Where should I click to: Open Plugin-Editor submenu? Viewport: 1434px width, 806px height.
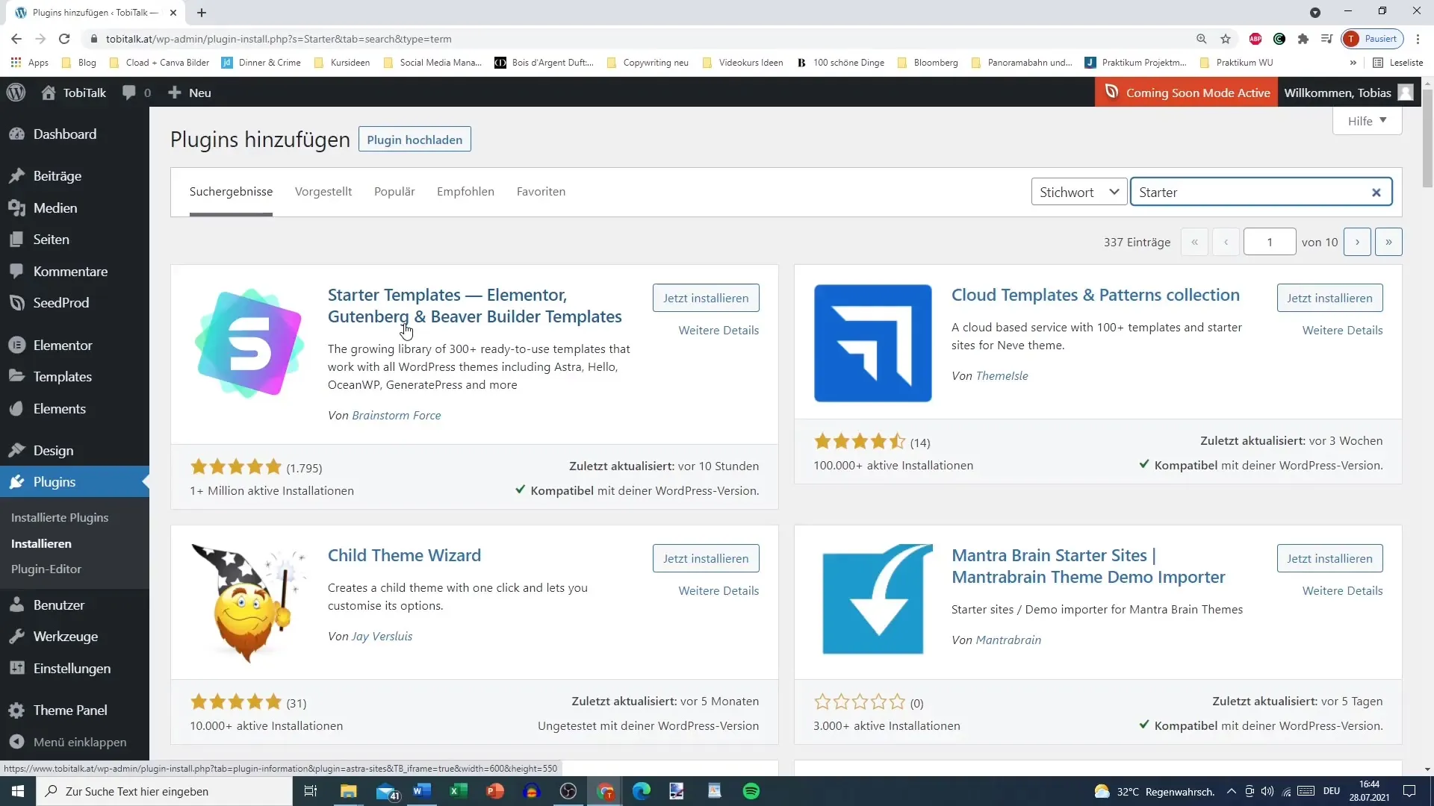tap(46, 569)
